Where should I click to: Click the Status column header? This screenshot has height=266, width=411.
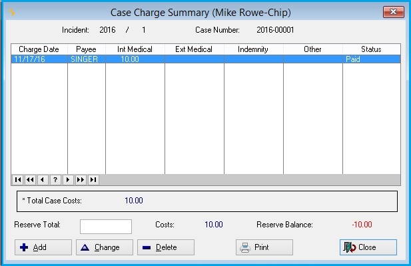372,49
